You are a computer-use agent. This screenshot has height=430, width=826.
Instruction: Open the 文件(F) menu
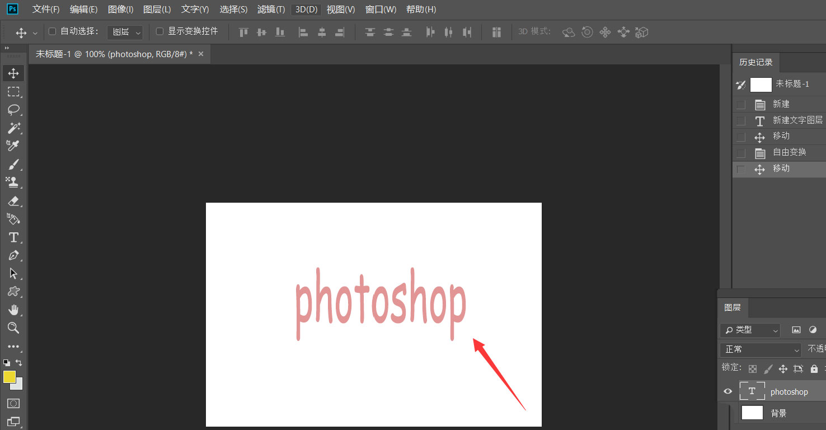click(x=46, y=10)
